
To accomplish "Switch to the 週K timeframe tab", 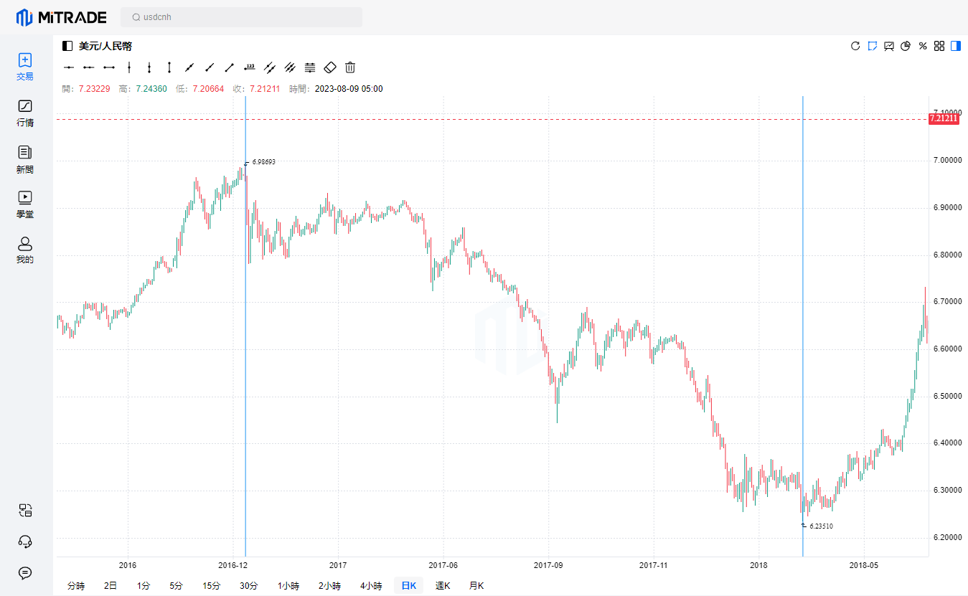I will pos(443,586).
